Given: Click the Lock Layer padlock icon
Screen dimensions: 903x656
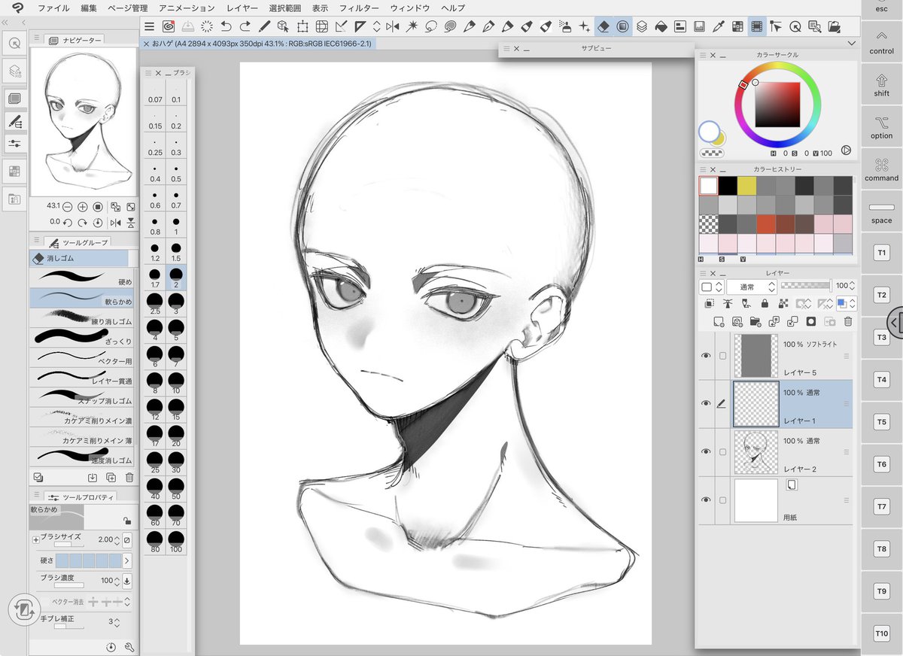Looking at the screenshot, I should click(x=765, y=304).
